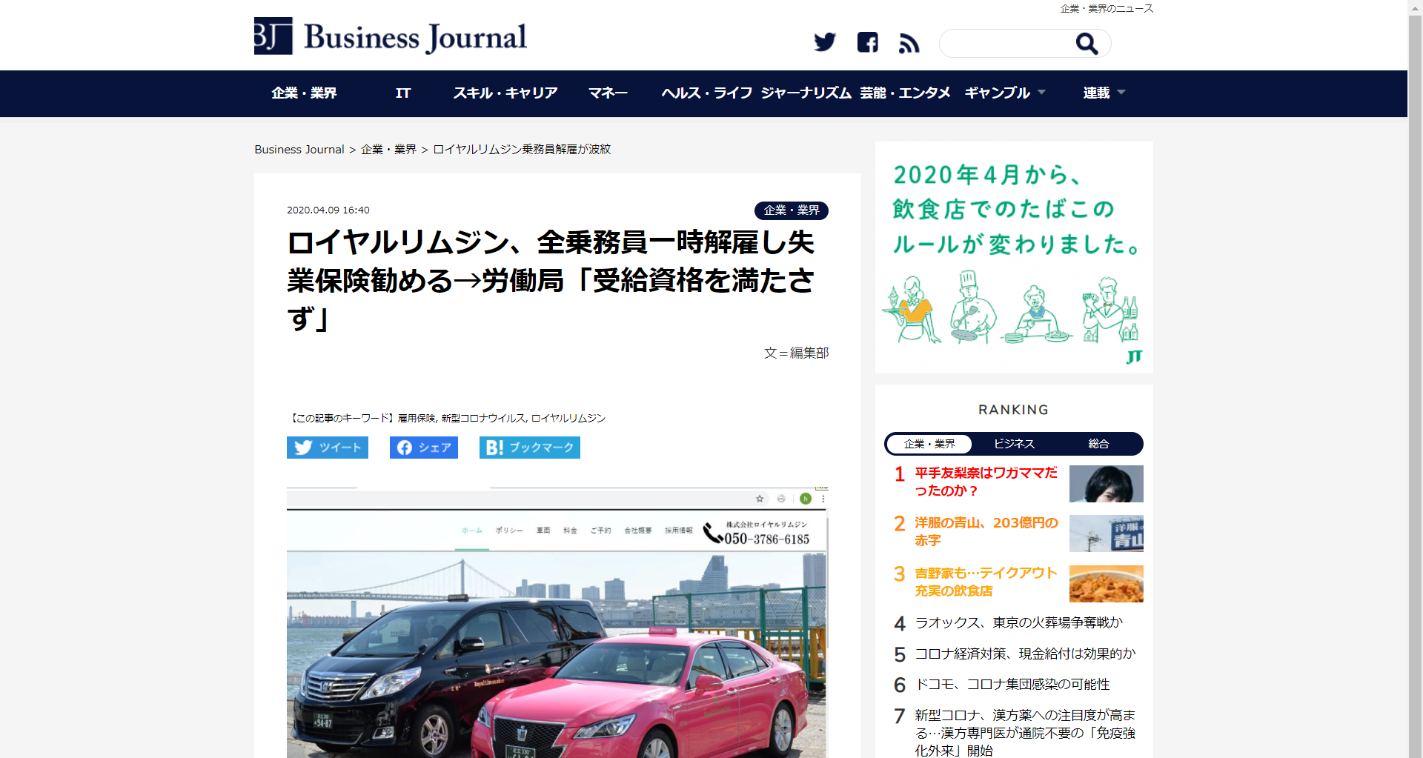This screenshot has height=758, width=1423.
Task: Switch ranking to 総合 tab
Action: tap(1098, 444)
